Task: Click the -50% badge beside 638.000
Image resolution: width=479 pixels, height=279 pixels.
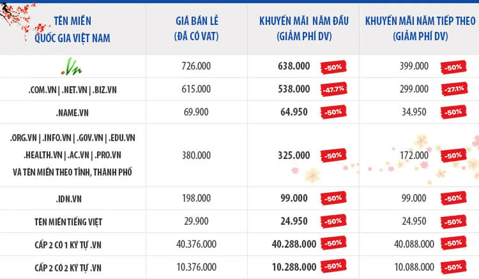Action: click(333, 67)
